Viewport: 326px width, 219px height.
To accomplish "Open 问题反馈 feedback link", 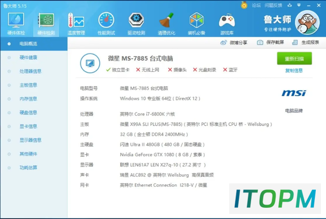I will 273,6.
